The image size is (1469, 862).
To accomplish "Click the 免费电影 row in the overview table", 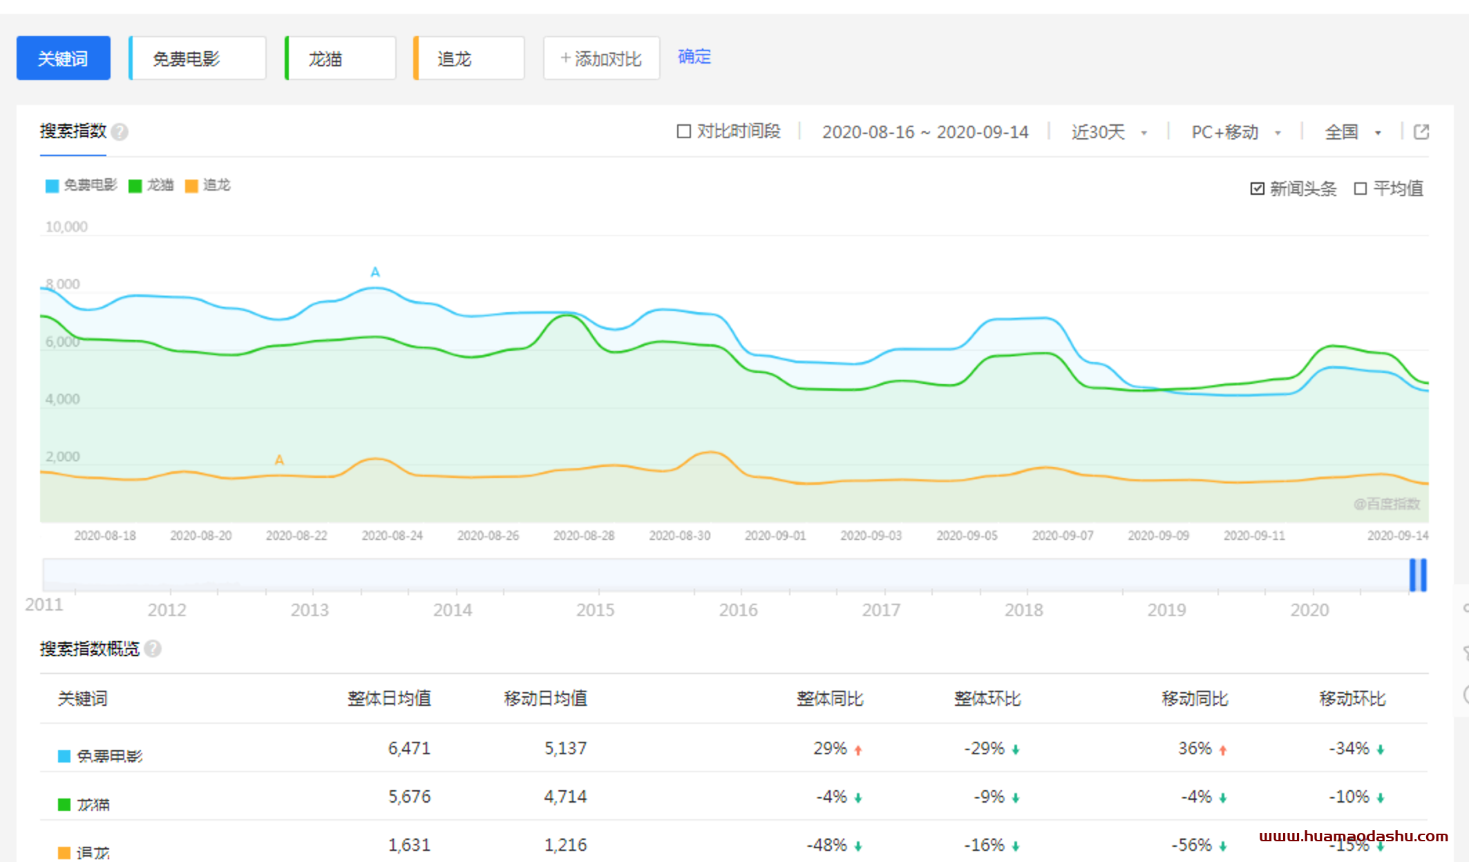I will (x=734, y=749).
